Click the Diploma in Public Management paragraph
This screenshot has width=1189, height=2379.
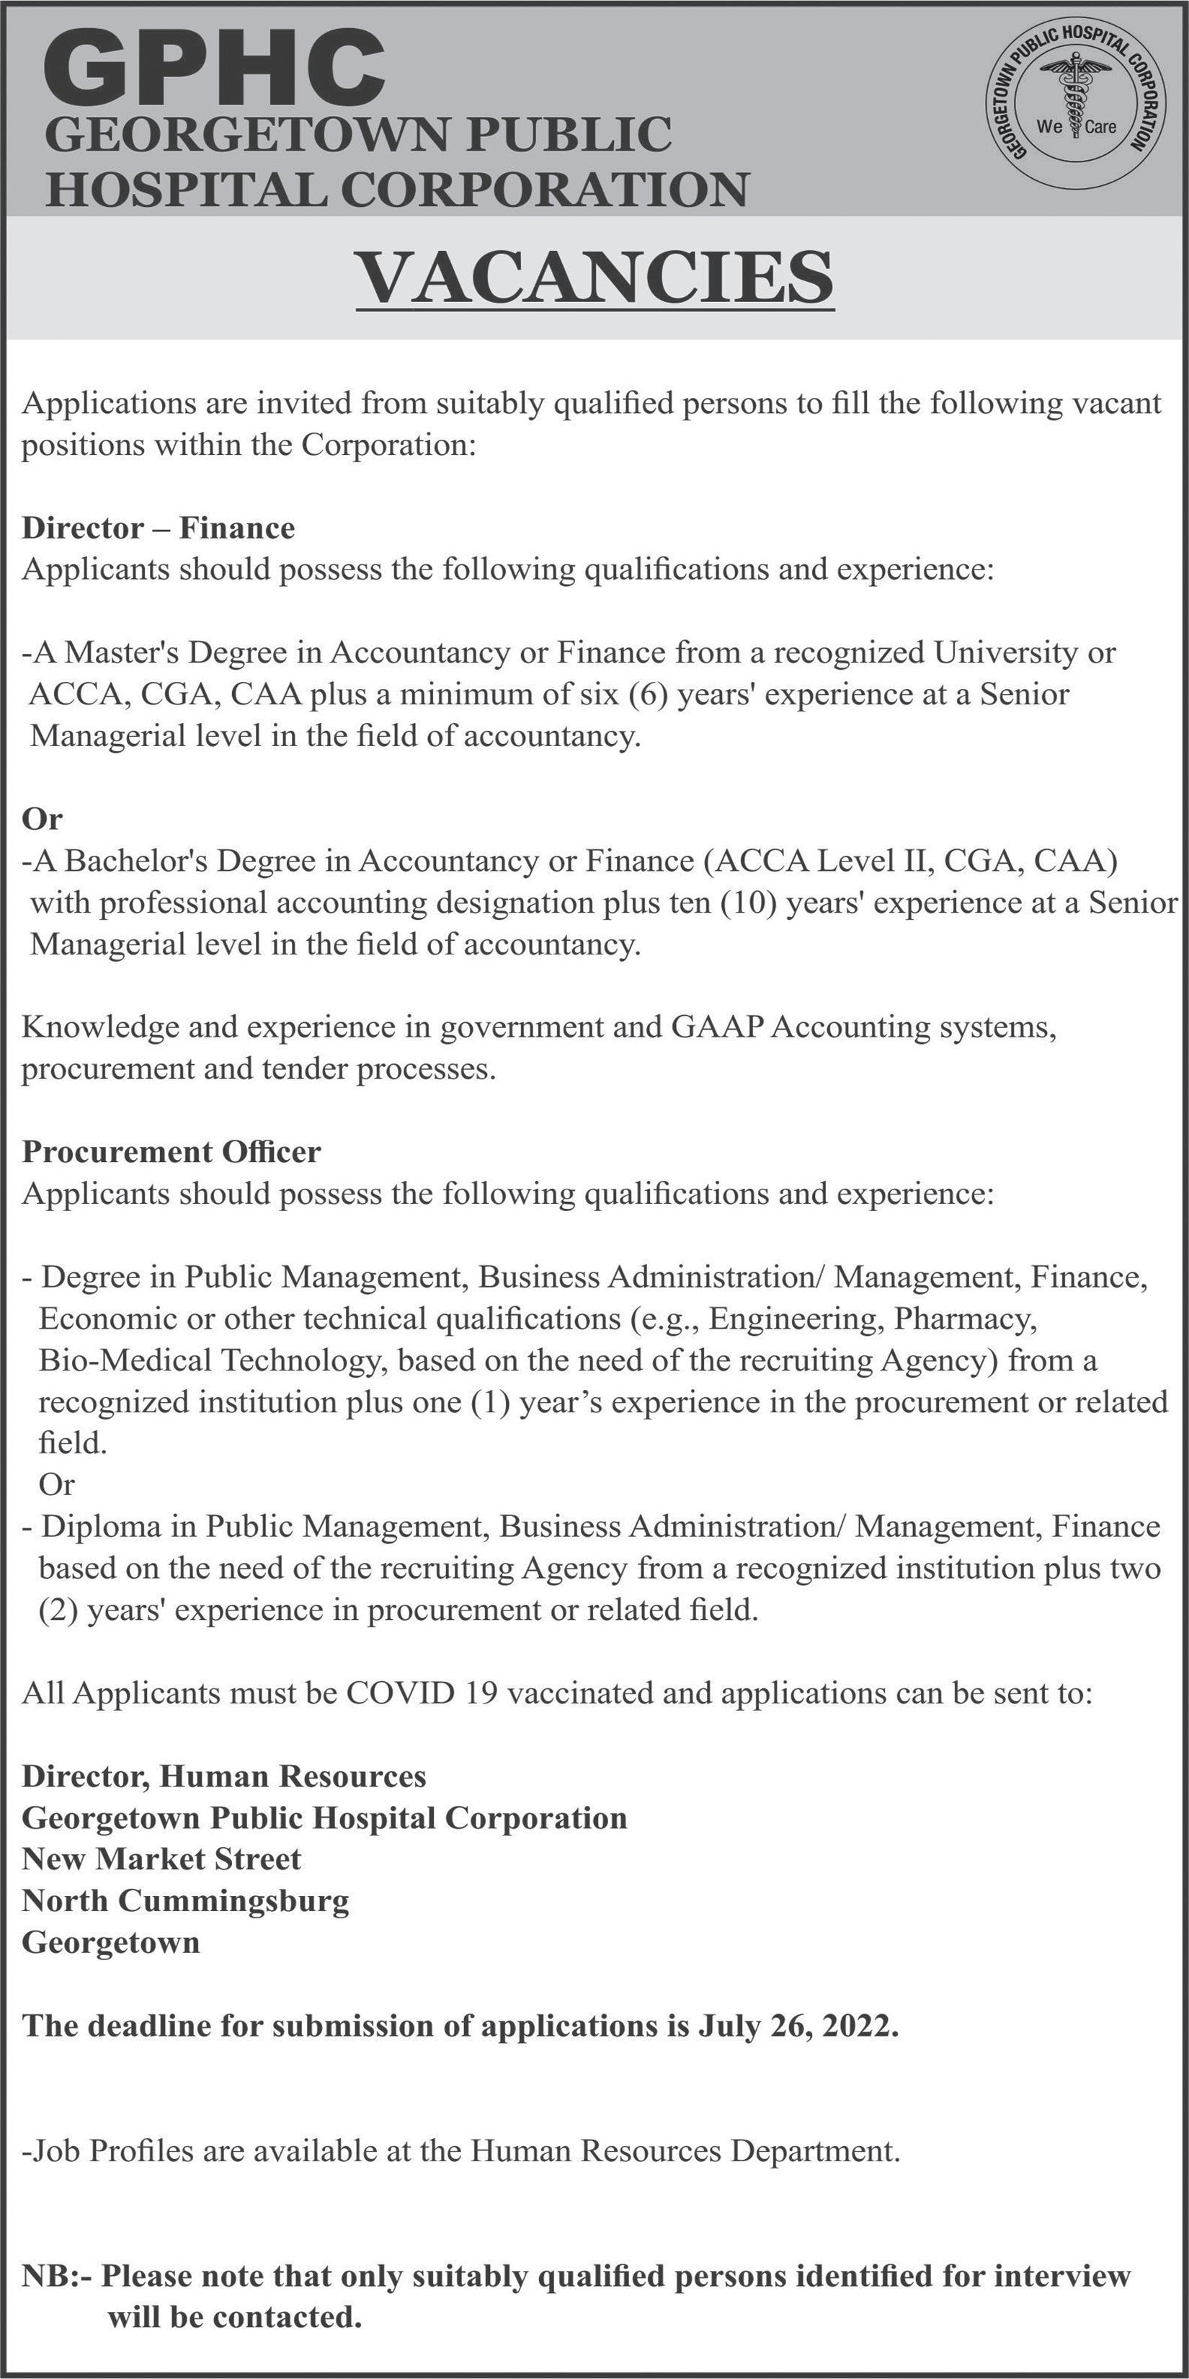(x=592, y=1568)
